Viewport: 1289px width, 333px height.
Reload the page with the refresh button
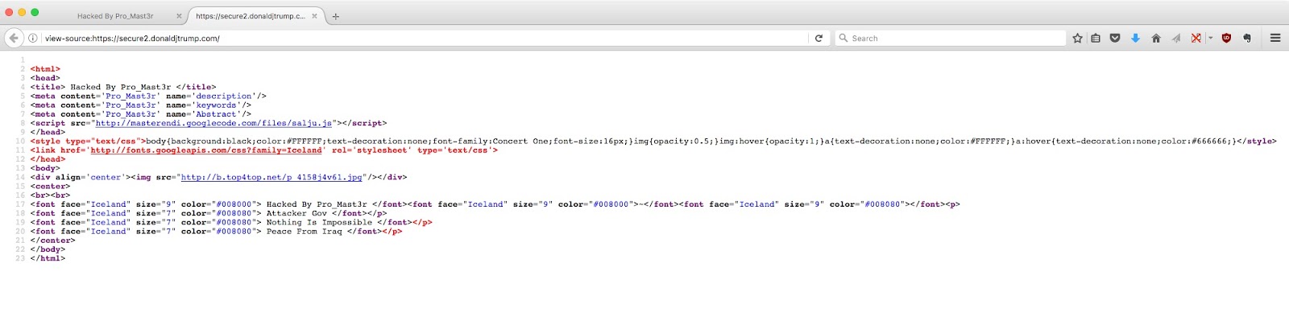(819, 38)
